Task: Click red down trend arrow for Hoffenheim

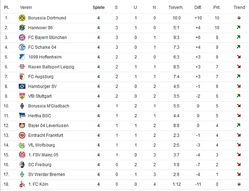Action: tap(239, 57)
